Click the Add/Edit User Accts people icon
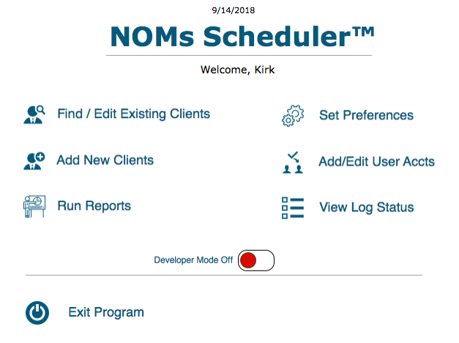Image resolution: width=459 pixels, height=343 pixels. pyautogui.click(x=293, y=162)
